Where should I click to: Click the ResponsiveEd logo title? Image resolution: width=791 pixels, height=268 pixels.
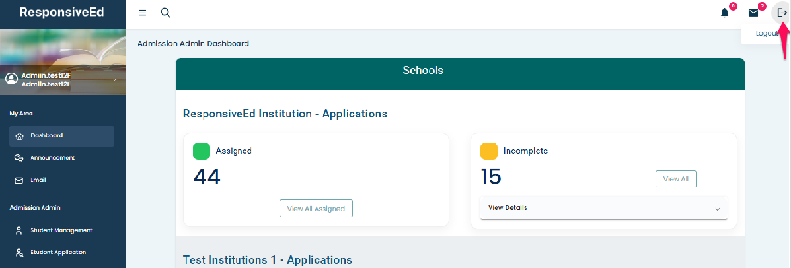pyautogui.click(x=61, y=12)
